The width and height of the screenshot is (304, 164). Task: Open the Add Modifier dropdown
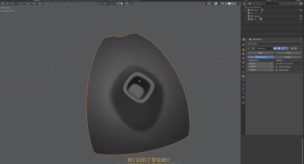(x=274, y=44)
